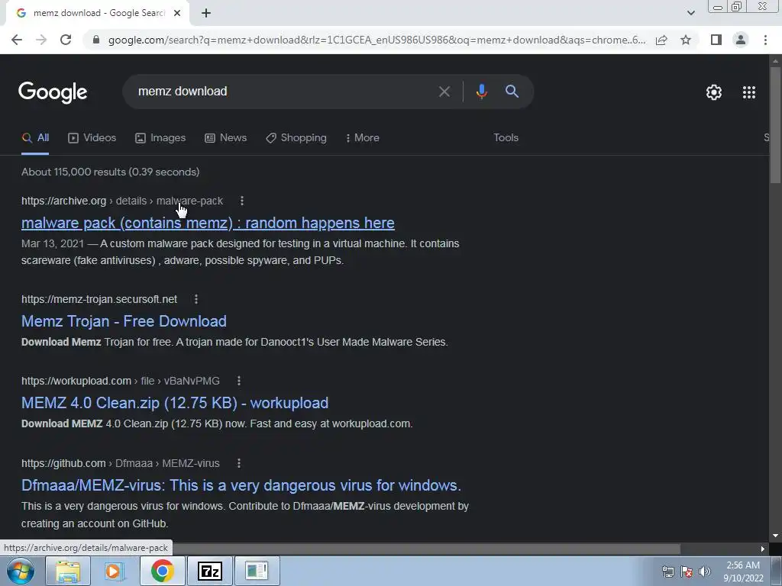Open the Chrome profile avatar
The image size is (782, 586).
pos(741,40)
